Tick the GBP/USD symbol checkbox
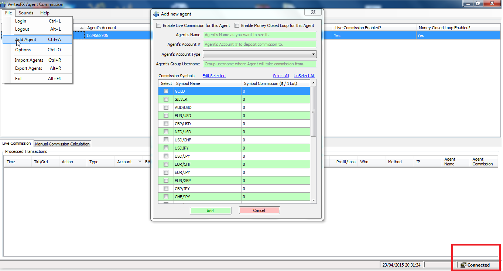 click(x=166, y=124)
